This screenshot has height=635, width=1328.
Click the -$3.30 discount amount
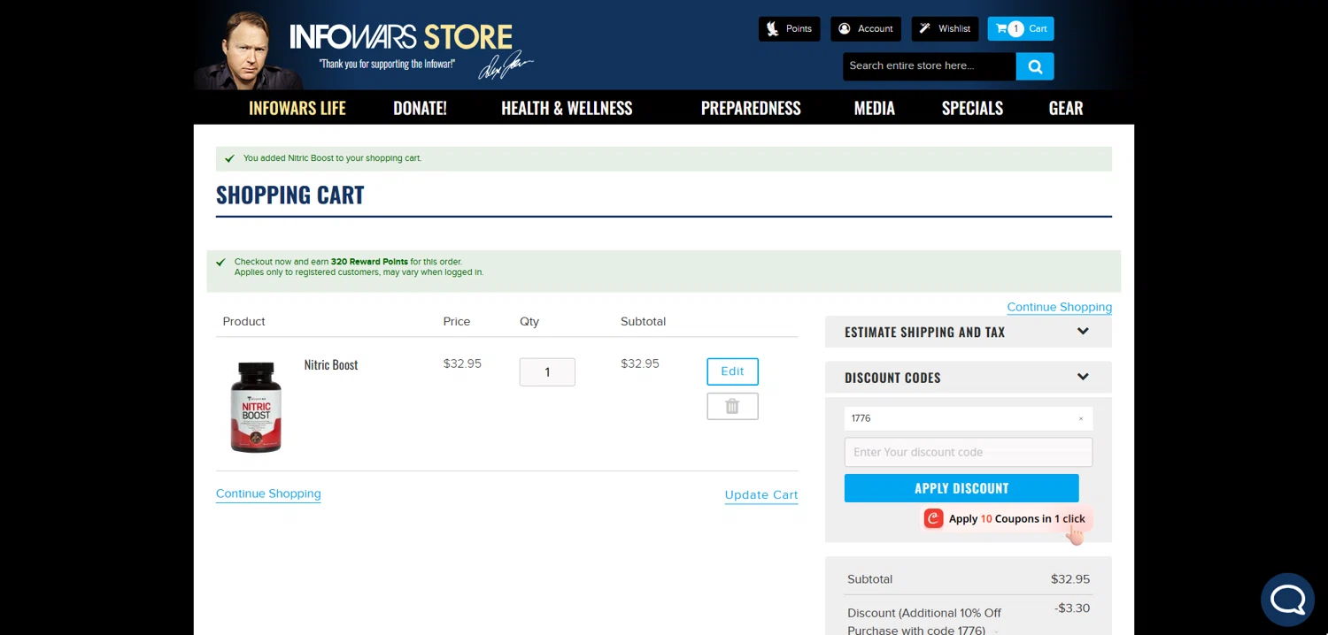click(x=1072, y=608)
